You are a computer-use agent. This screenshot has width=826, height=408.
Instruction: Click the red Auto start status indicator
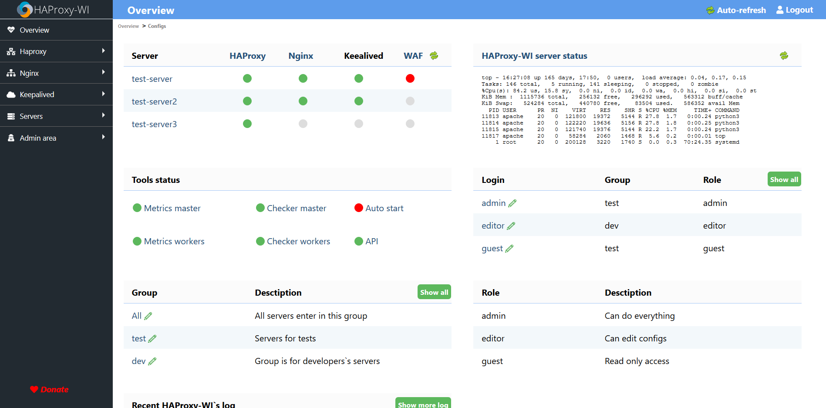pyautogui.click(x=358, y=208)
